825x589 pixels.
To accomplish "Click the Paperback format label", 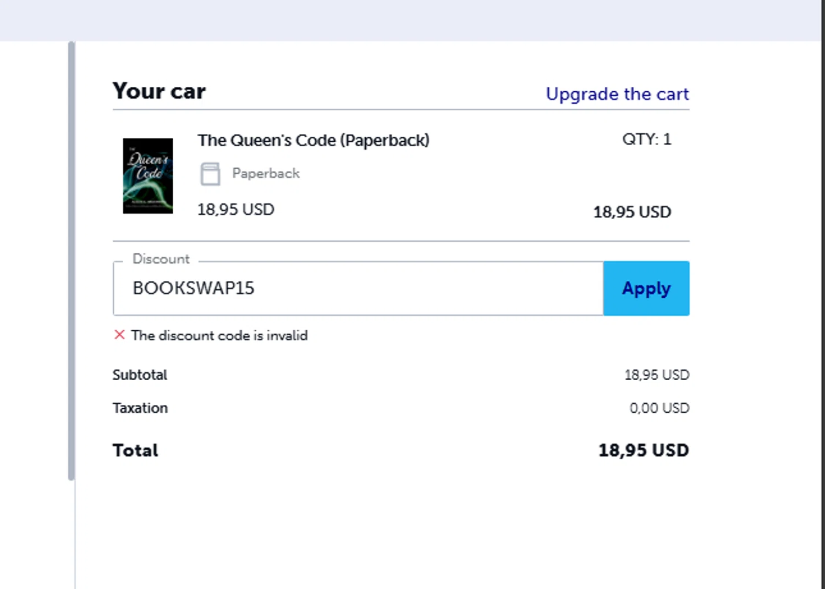I will coord(266,174).
